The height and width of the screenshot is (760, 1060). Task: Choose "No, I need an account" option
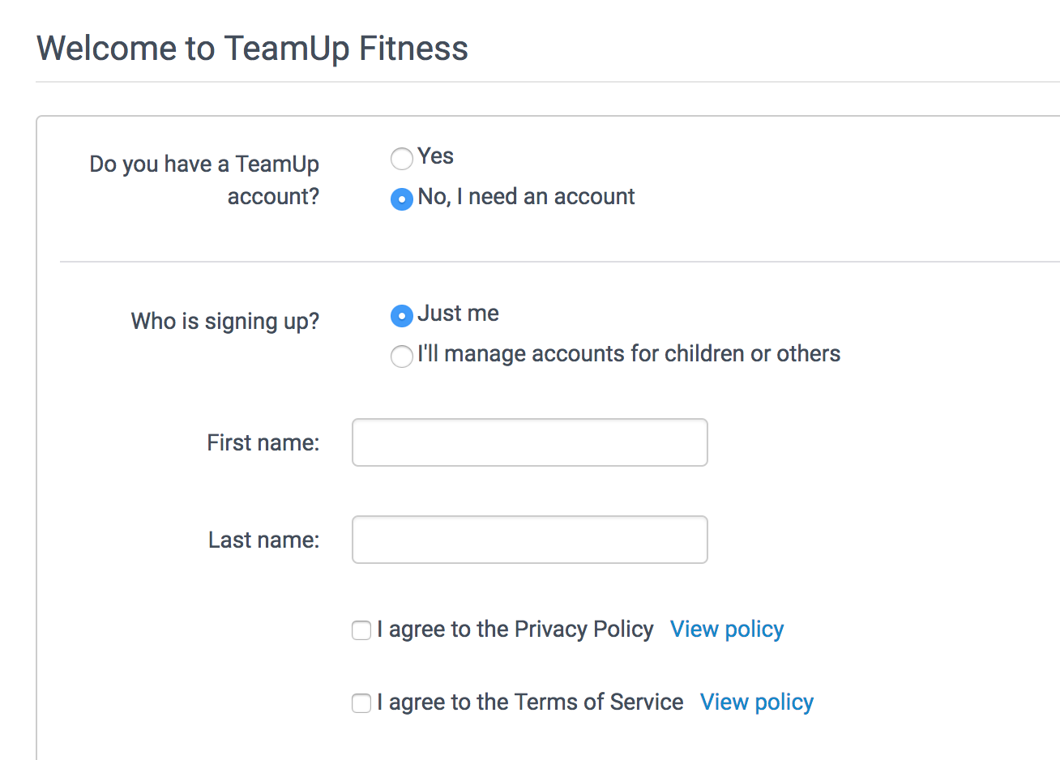tap(402, 199)
